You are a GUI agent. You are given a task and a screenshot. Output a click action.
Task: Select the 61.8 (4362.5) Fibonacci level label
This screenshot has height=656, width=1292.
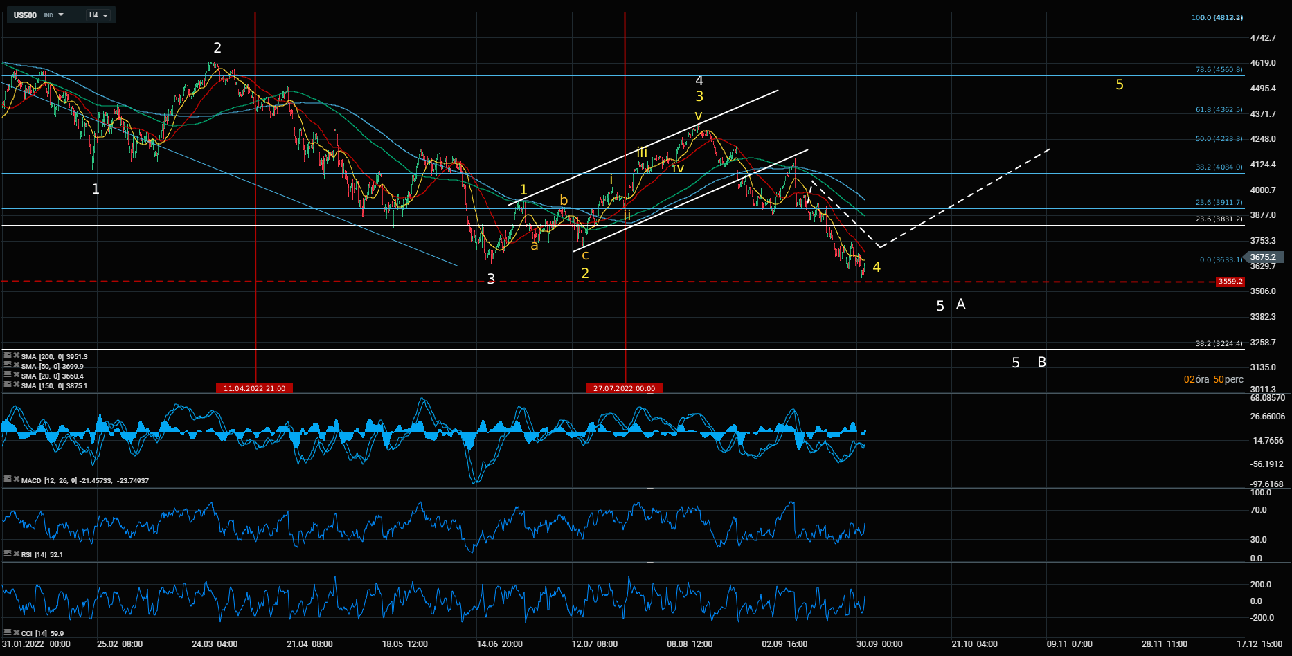[x=1219, y=110]
